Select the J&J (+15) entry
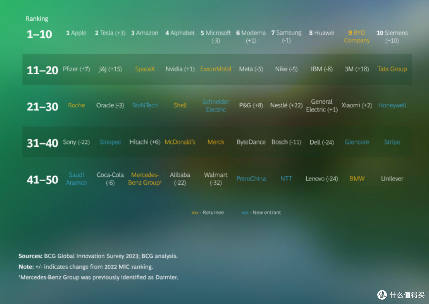The width and height of the screenshot is (429, 304). (110, 69)
